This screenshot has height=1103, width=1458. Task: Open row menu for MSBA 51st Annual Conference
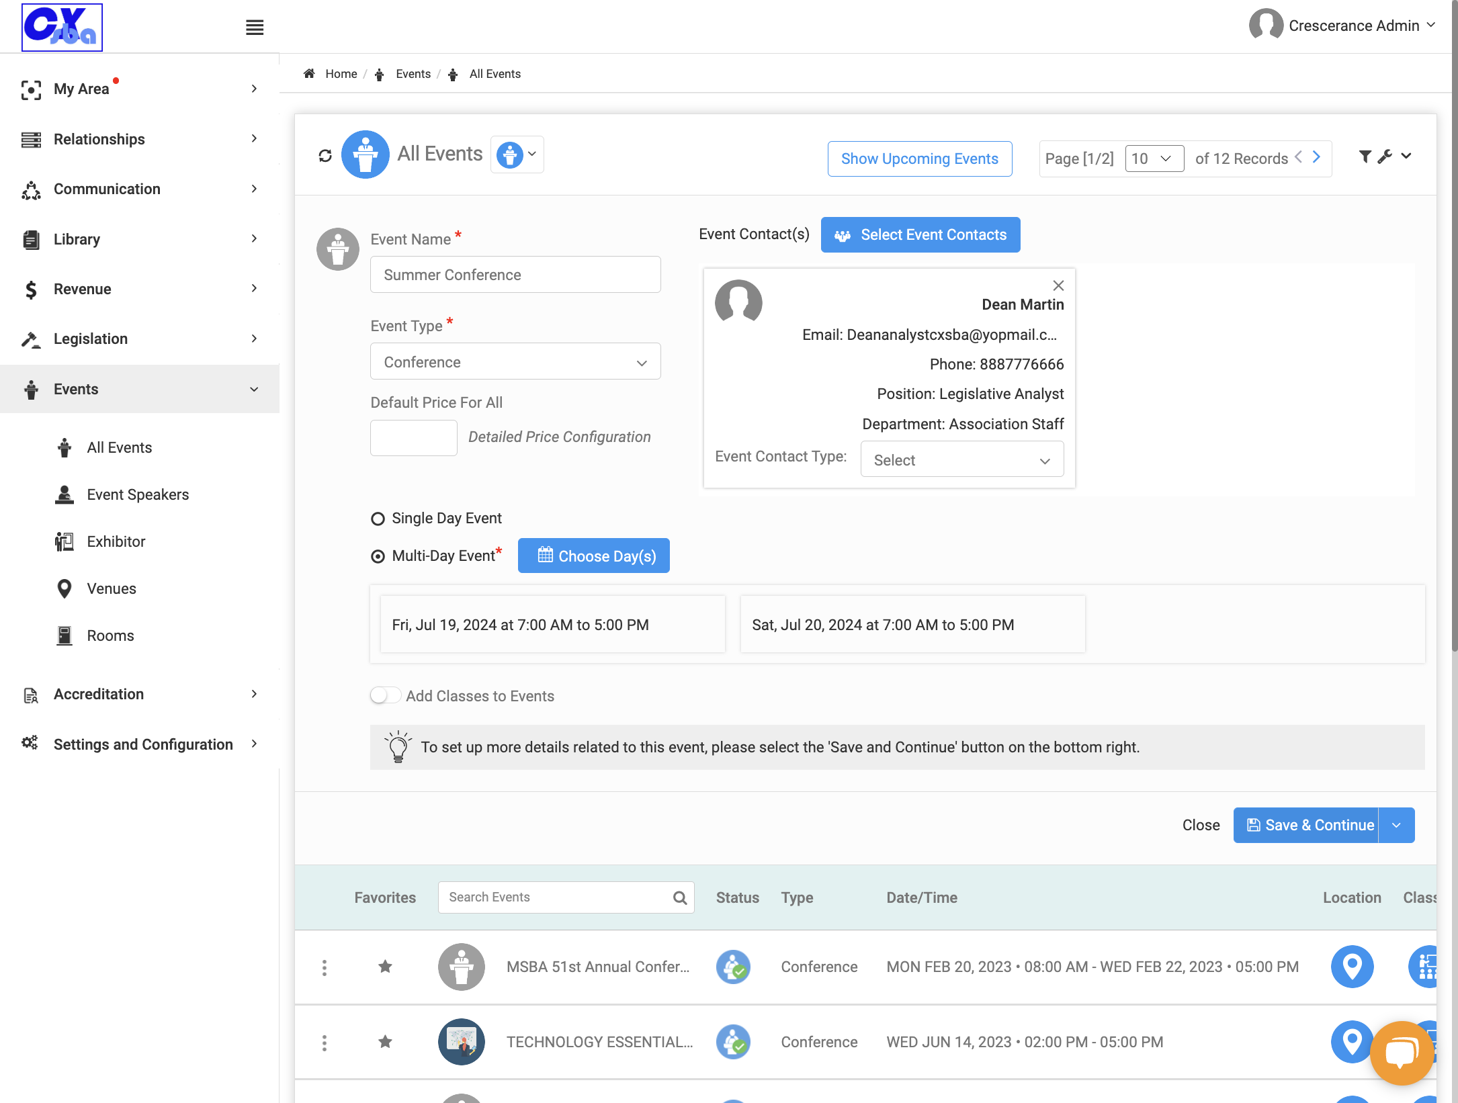pyautogui.click(x=325, y=967)
